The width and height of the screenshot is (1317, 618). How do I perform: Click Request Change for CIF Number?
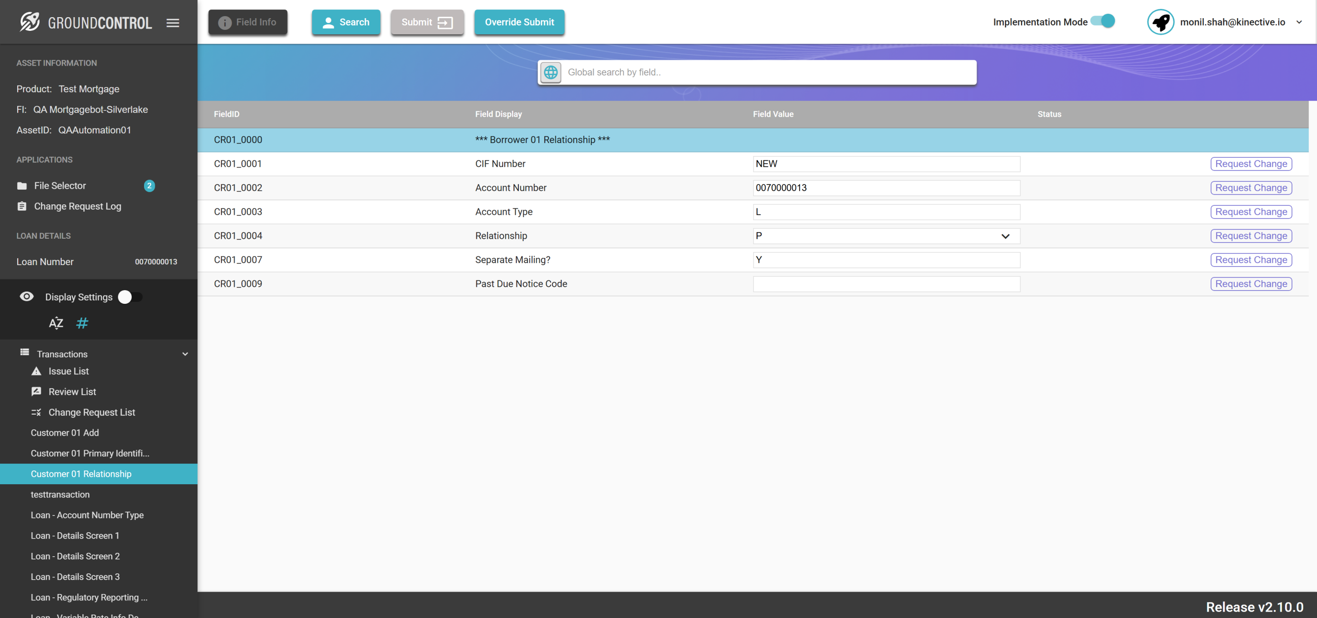[1250, 164]
